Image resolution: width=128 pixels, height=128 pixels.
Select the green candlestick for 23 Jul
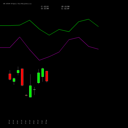pyautogui.click(x=18, y=71)
